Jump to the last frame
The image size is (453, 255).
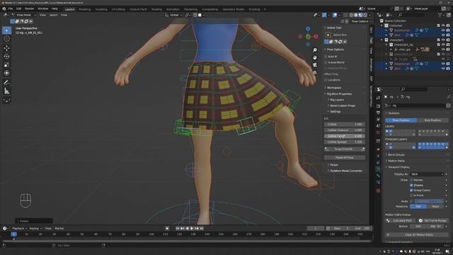coord(202,228)
